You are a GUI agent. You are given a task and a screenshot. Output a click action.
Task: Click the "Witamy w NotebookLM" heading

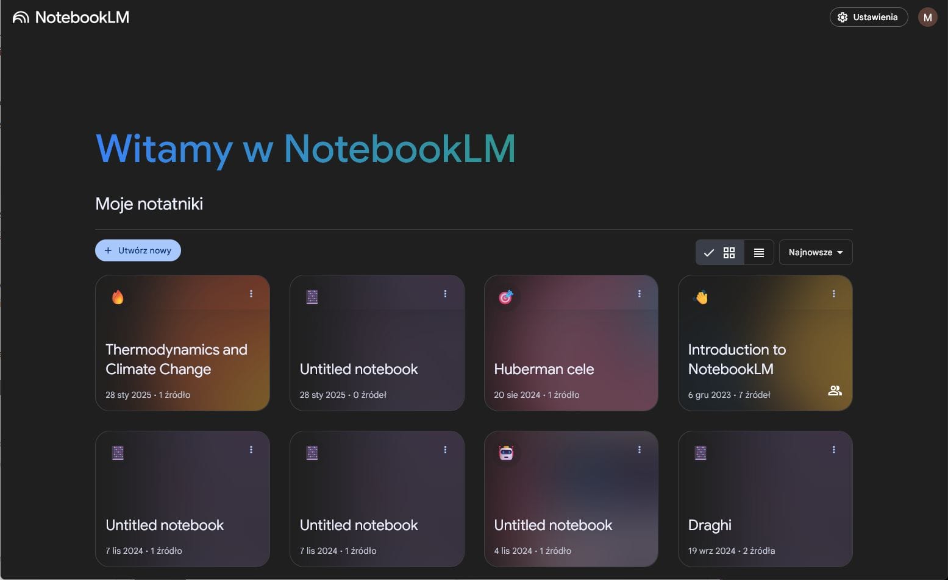[x=305, y=149]
